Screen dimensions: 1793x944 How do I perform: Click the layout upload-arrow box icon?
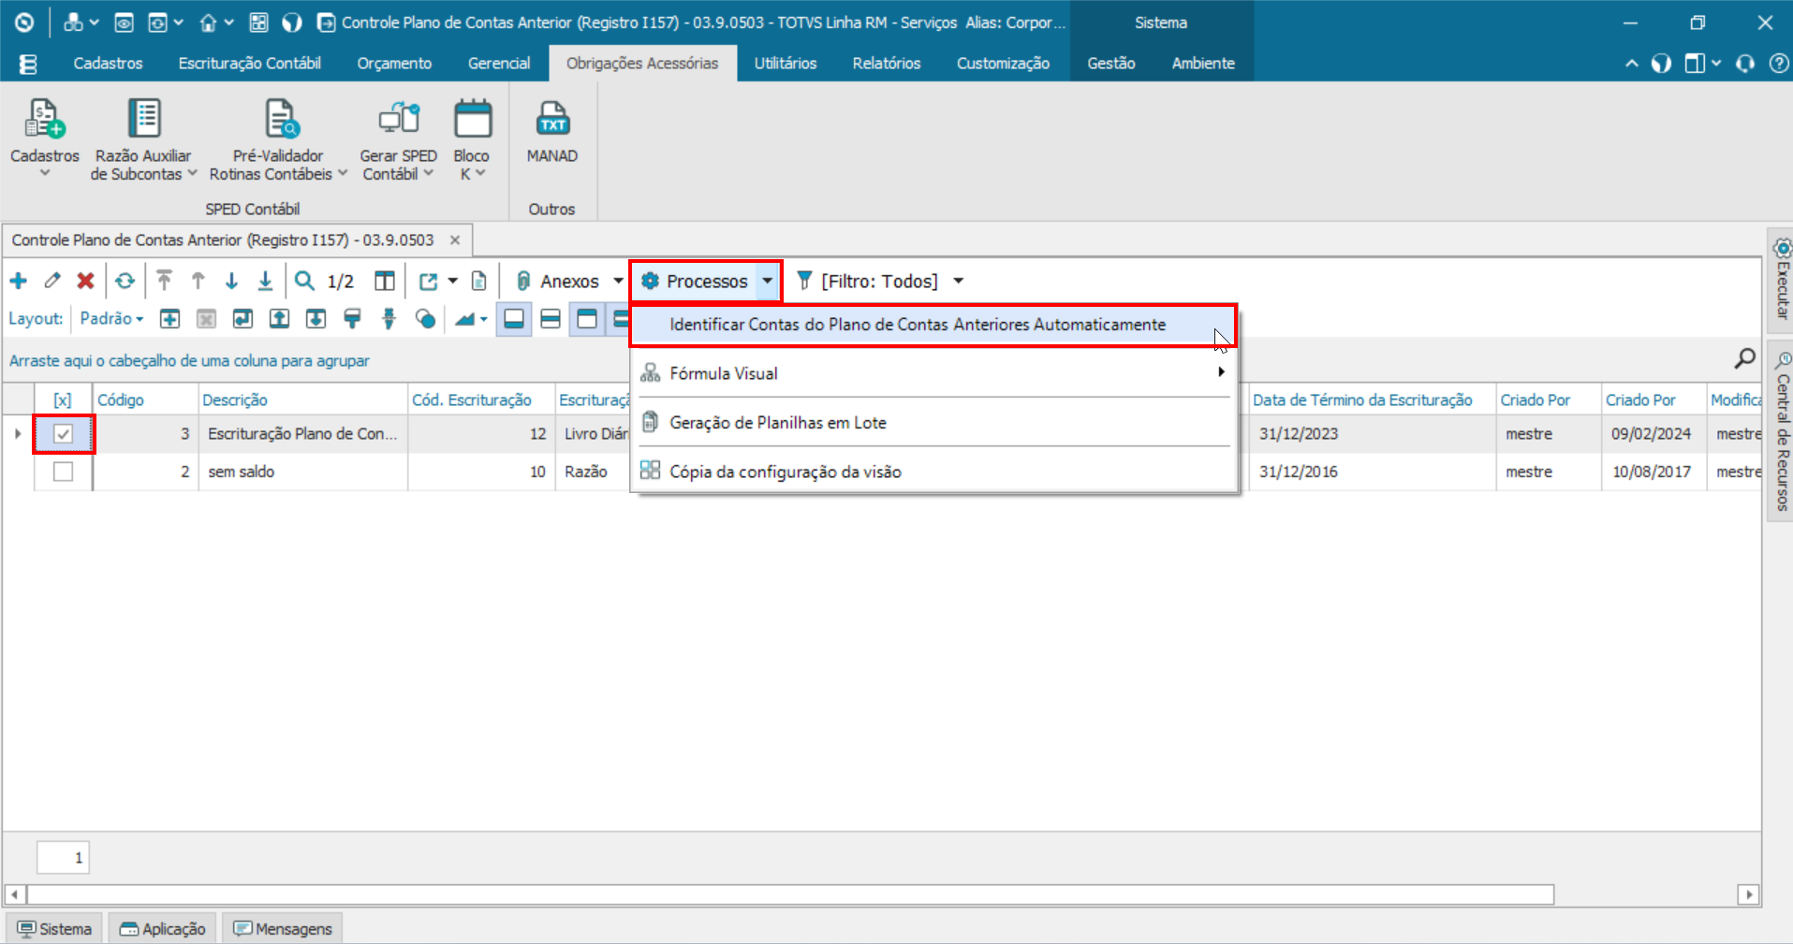tap(279, 319)
